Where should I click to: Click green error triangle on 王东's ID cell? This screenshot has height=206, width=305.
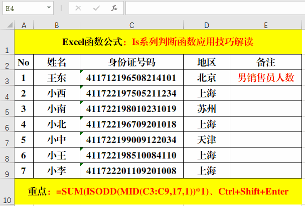point(81,71)
